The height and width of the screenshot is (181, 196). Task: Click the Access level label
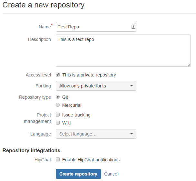click(x=38, y=75)
